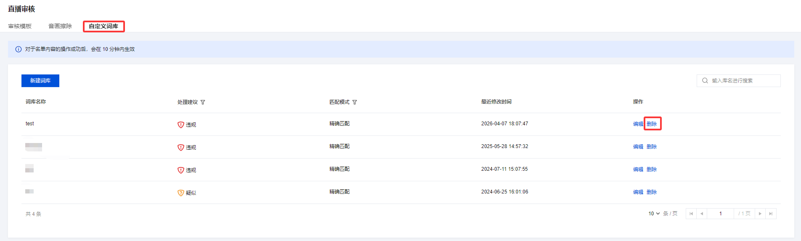Image resolution: width=801 pixels, height=241 pixels.
Task: Click the 共 4 条 total count
Action: coord(33,214)
